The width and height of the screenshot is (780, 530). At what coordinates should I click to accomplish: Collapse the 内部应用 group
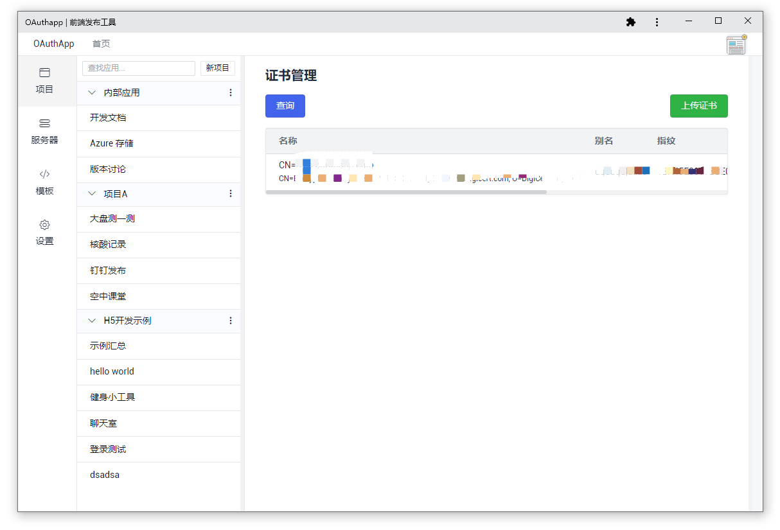91,93
